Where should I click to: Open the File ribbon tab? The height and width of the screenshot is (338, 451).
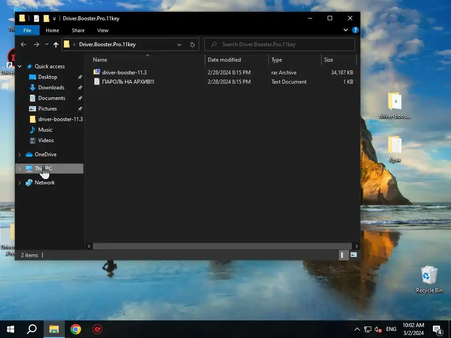click(27, 30)
